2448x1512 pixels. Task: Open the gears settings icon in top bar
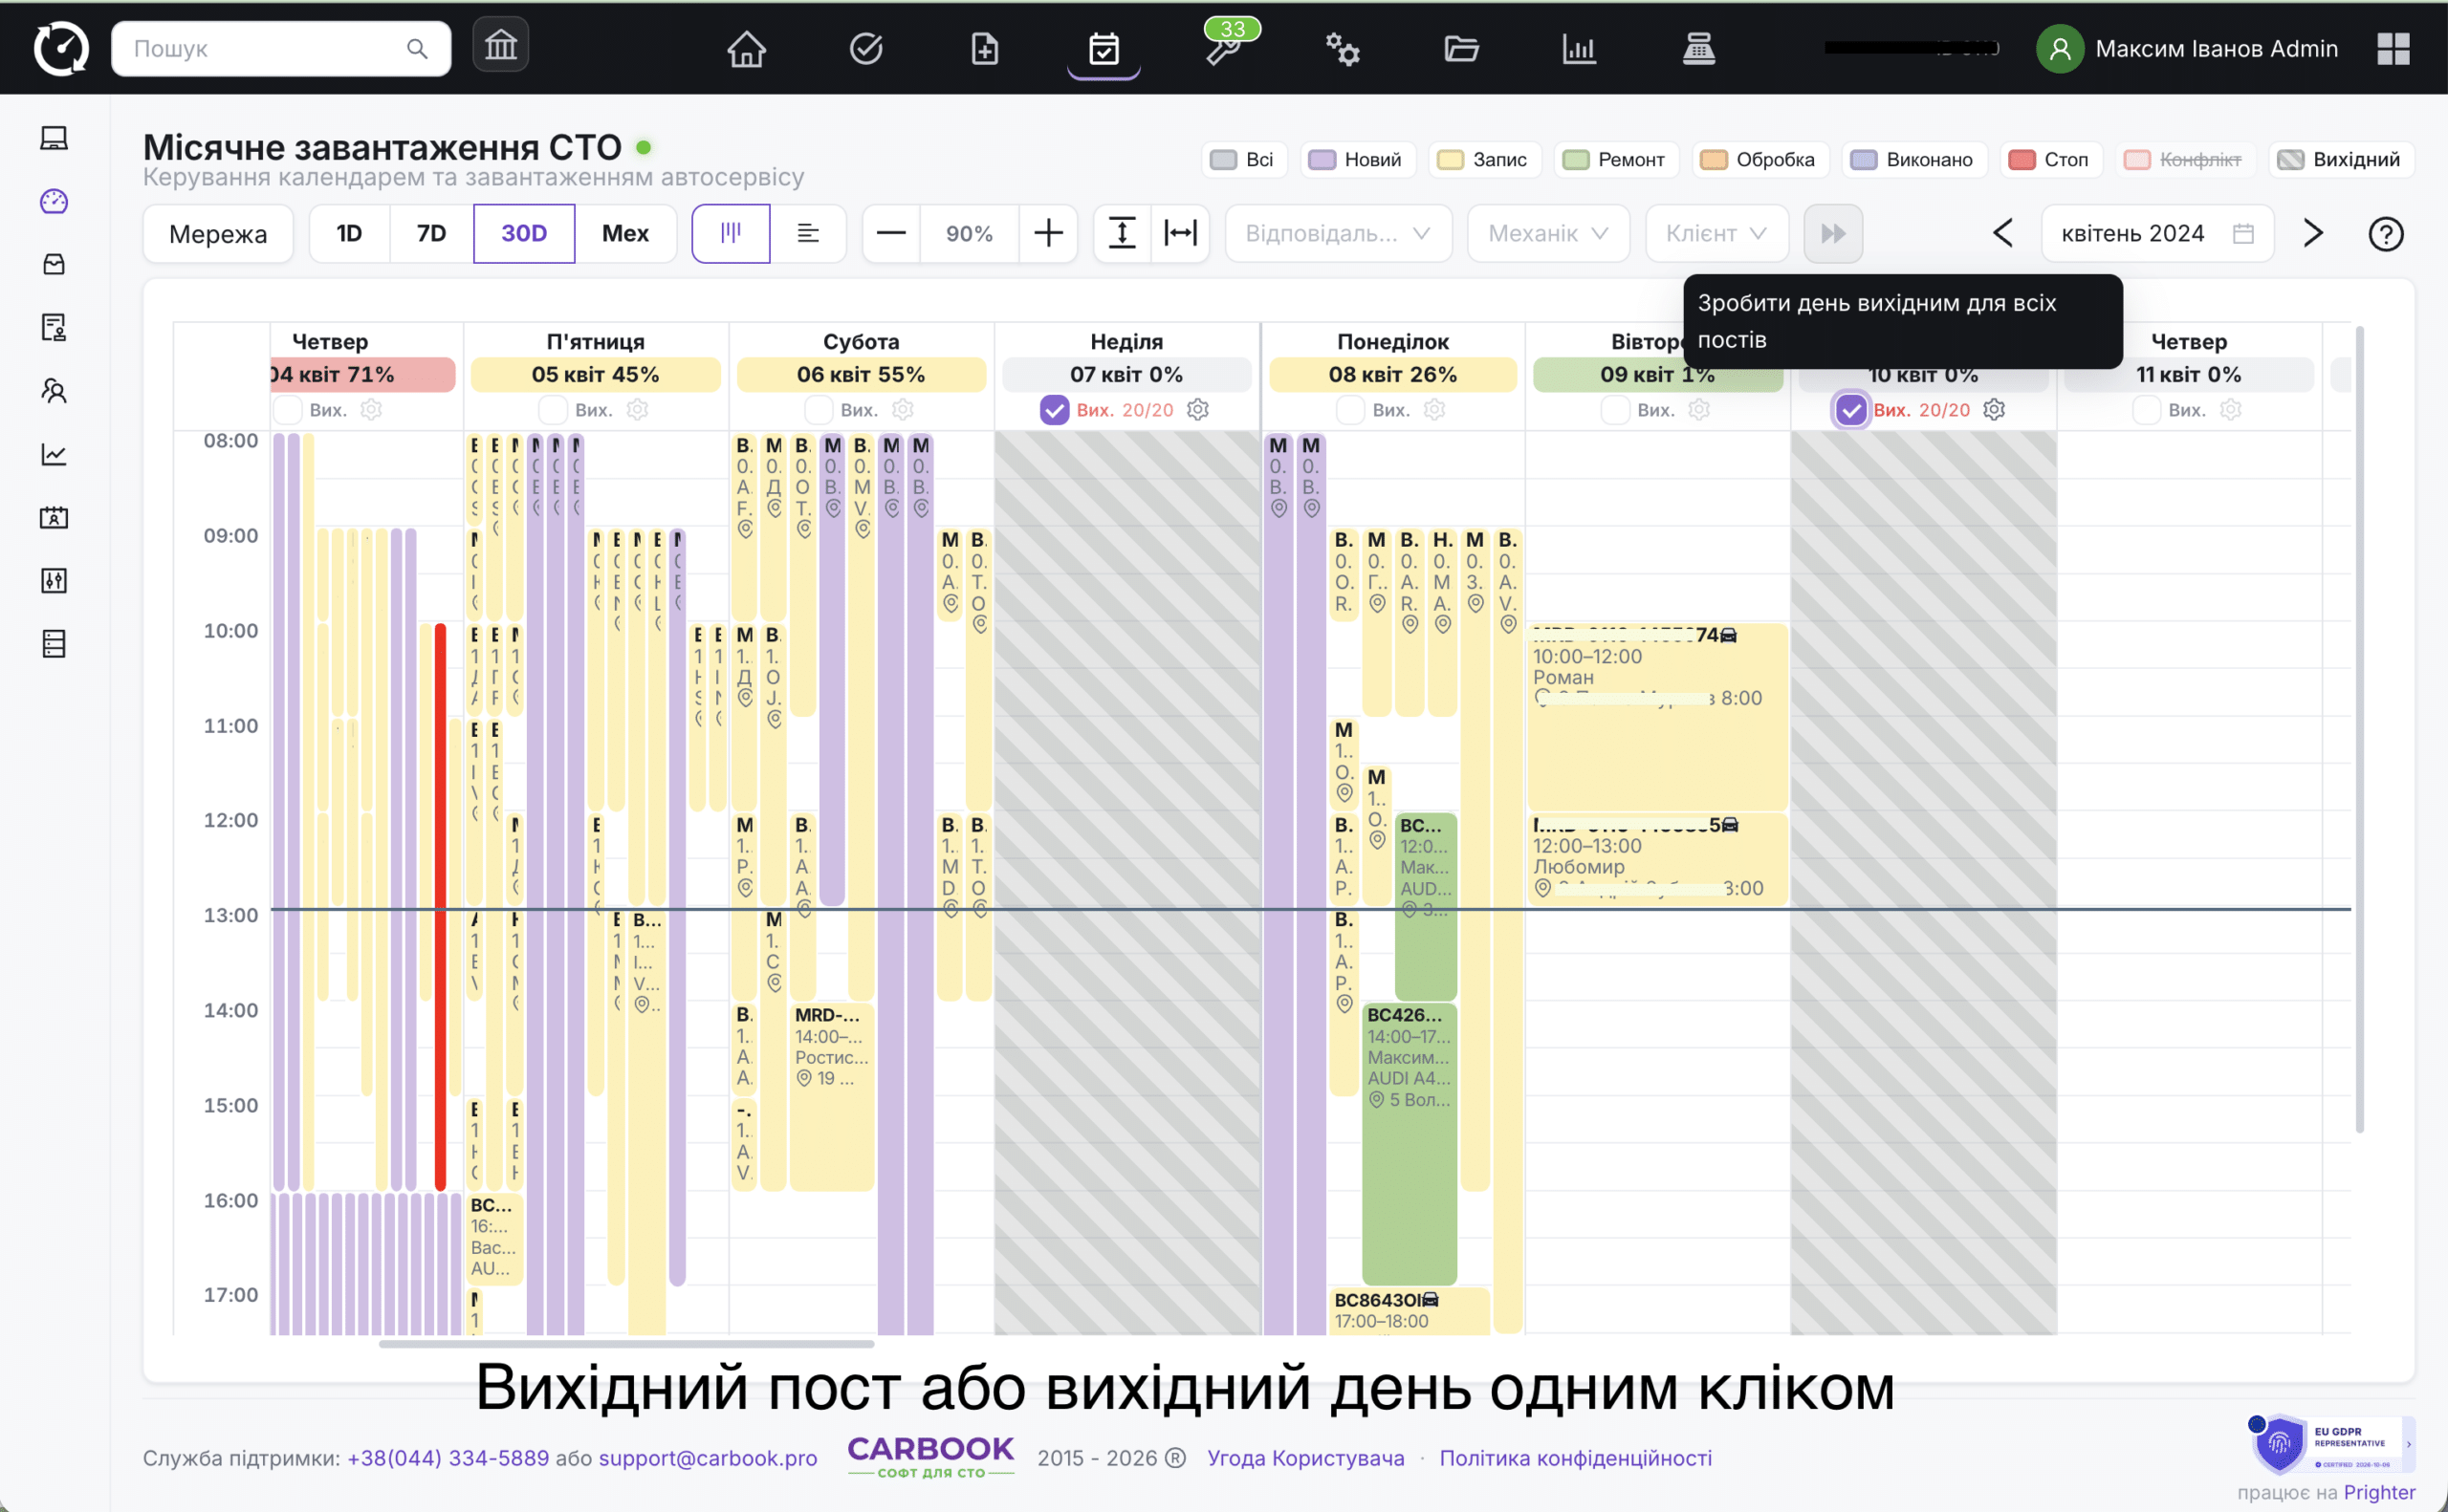1342,48
